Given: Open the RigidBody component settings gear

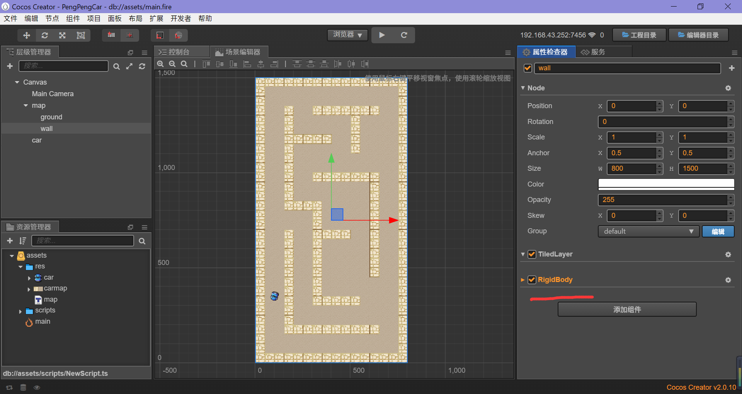Looking at the screenshot, I should click(728, 280).
